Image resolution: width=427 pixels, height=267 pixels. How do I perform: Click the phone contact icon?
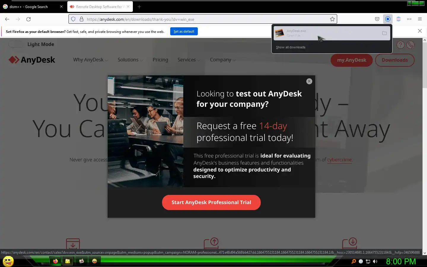point(410,45)
